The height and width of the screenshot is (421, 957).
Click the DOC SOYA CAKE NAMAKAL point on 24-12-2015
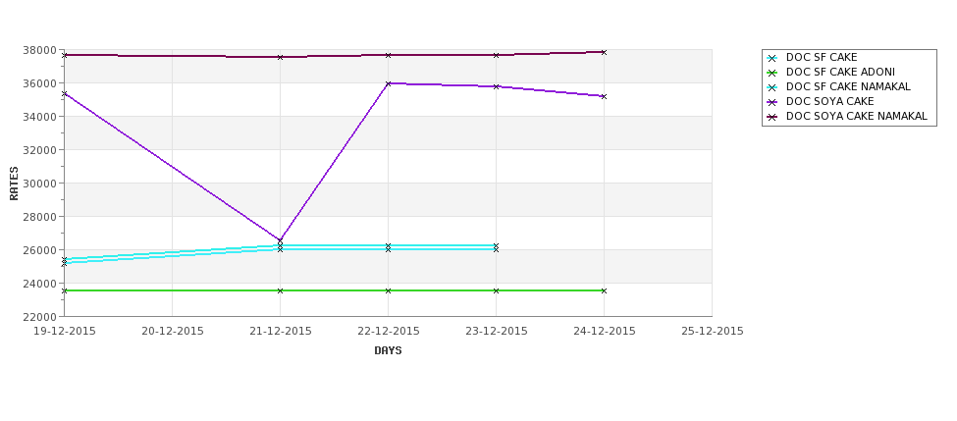[x=604, y=52]
